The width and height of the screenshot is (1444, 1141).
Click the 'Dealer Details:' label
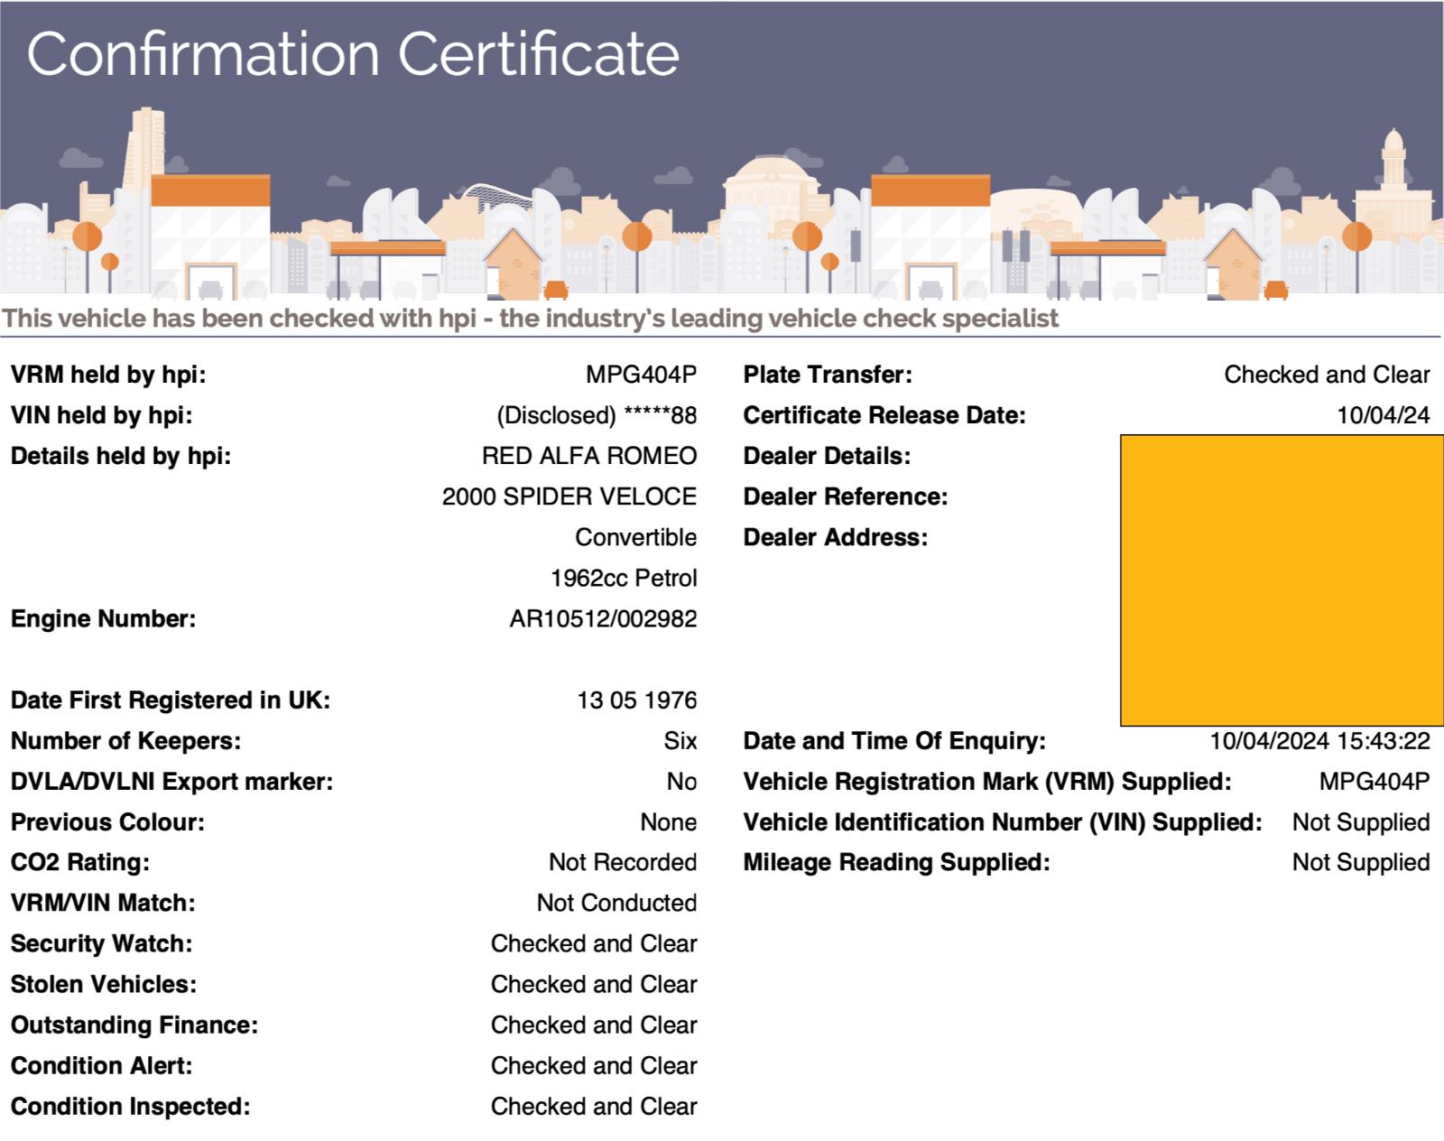827,456
